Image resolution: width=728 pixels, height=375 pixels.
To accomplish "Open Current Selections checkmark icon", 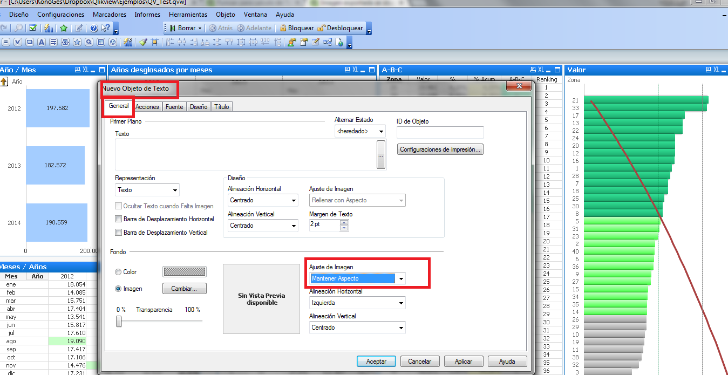I will (33, 28).
